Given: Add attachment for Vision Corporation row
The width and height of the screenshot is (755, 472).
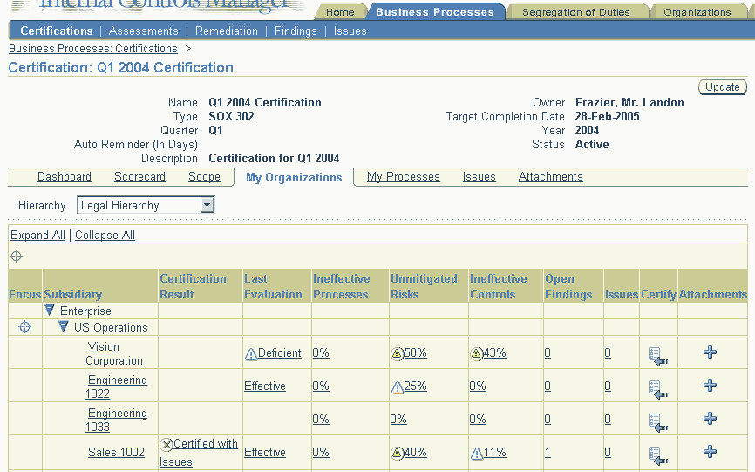Looking at the screenshot, I should [710, 352].
